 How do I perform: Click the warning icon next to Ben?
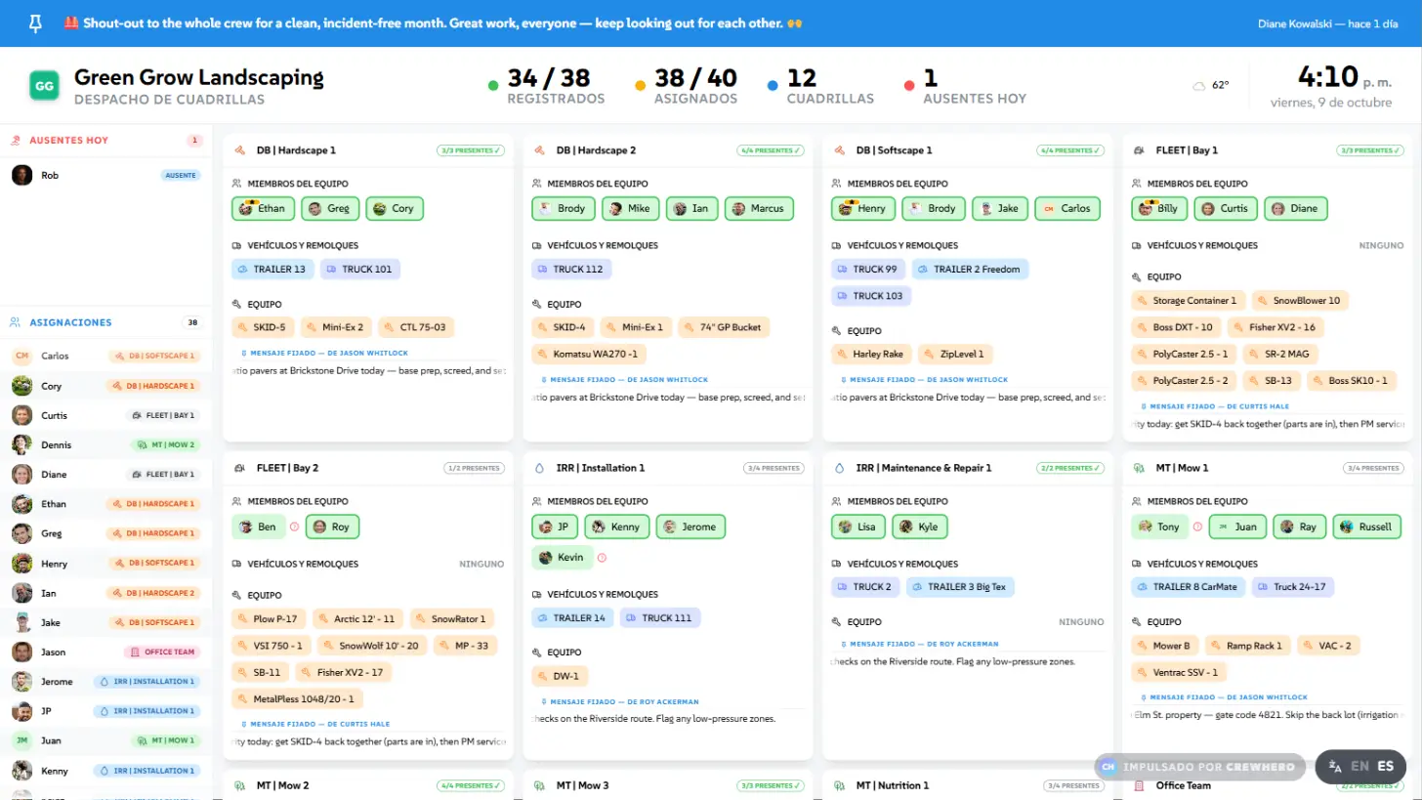(294, 526)
